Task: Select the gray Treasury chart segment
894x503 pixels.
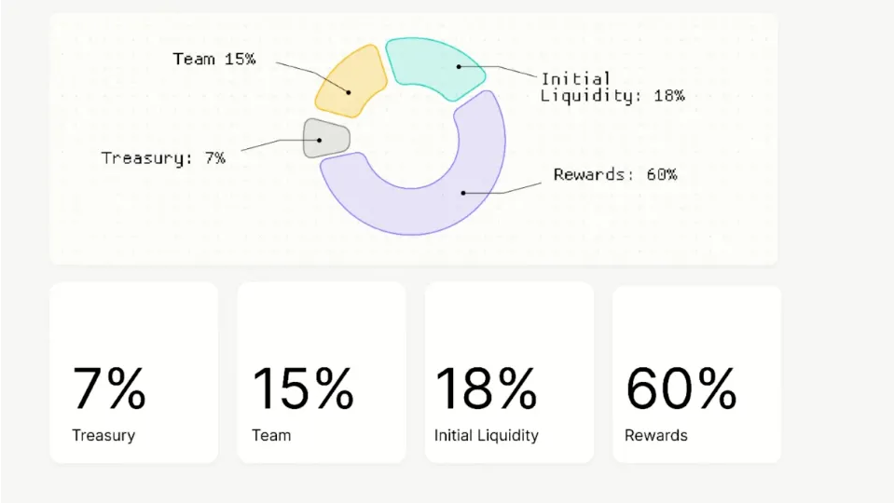Action: 325,140
